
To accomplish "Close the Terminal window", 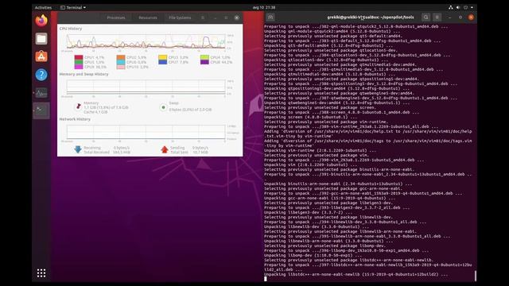I will tap(471, 17).
